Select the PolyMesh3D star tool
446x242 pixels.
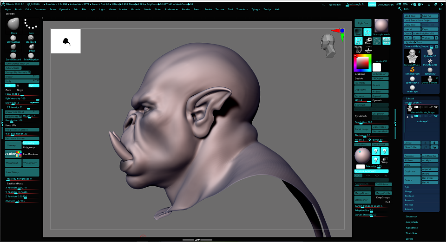pyautogui.click(x=430, y=62)
